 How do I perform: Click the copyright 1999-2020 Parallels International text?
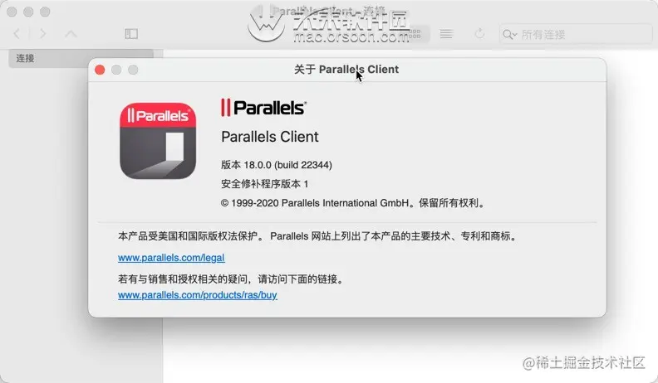click(353, 203)
